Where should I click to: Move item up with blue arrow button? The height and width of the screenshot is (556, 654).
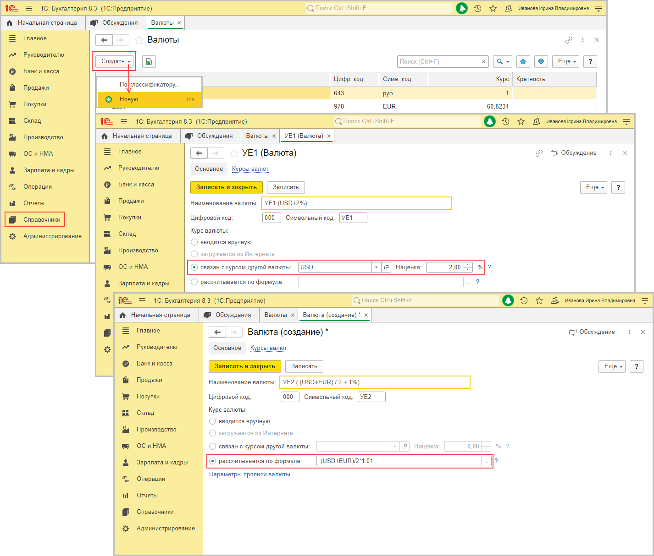point(523,61)
